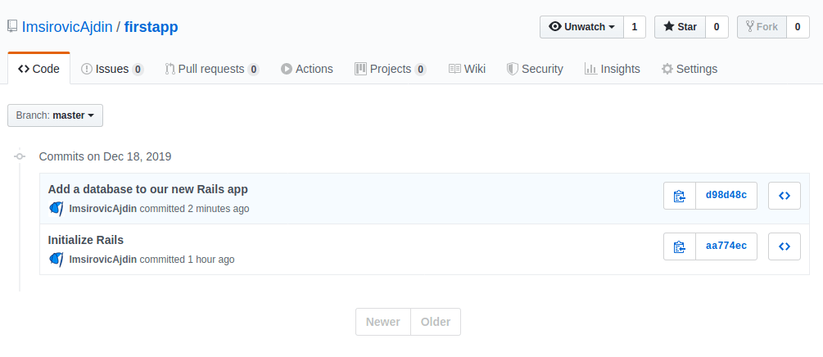View the Insights tab

613,69
